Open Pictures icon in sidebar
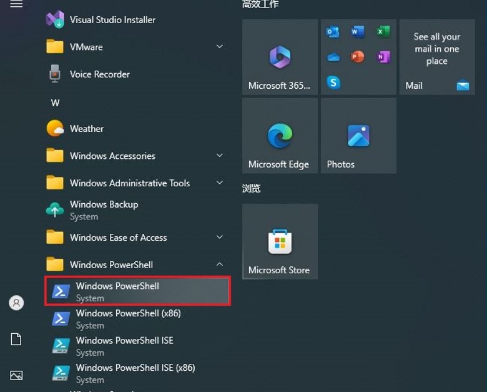487x392 pixels. [x=16, y=375]
